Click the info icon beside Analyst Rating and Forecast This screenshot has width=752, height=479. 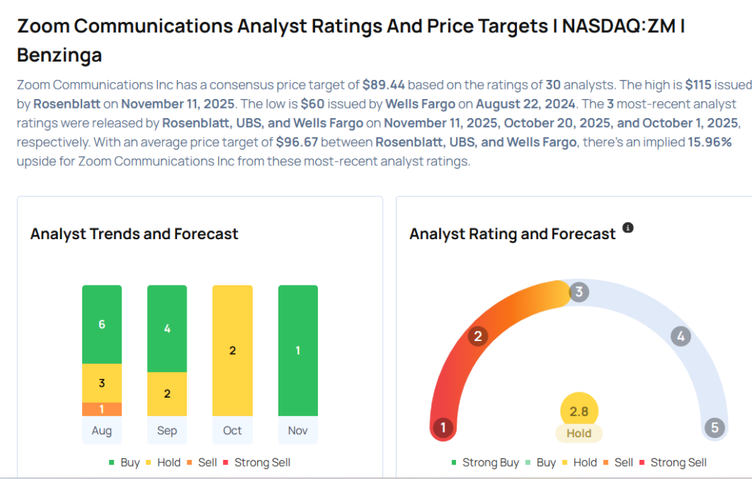click(628, 228)
